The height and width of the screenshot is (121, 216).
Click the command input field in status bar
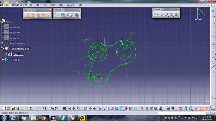pos(182,113)
